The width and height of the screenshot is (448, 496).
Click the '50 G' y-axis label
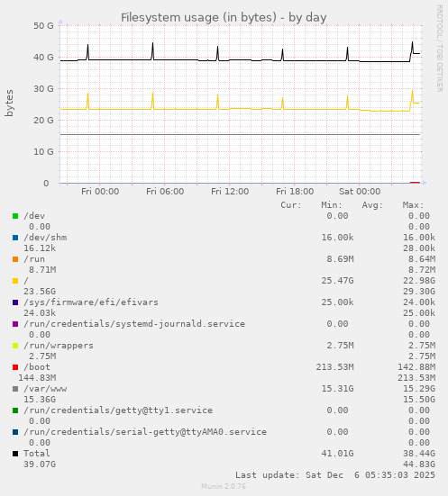(x=44, y=25)
